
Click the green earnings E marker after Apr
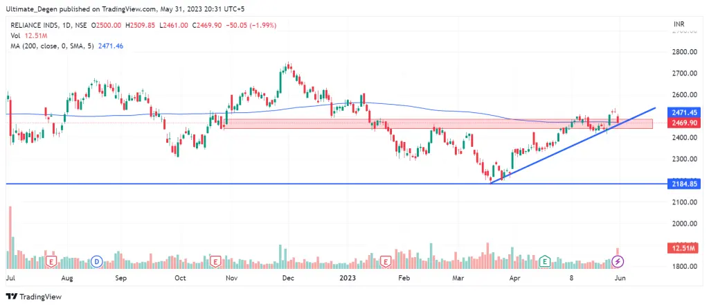[x=546, y=261]
